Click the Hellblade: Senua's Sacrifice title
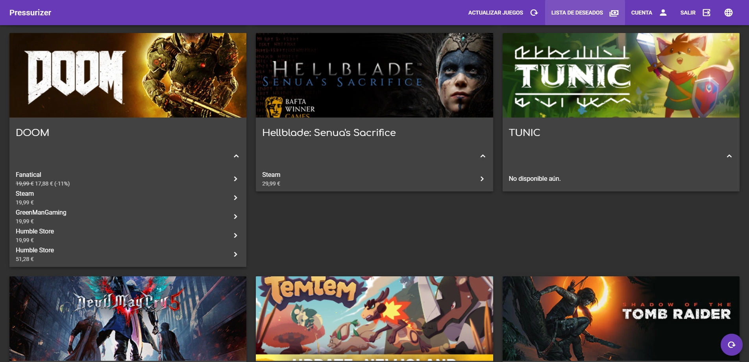This screenshot has height=362, width=749. coord(329,132)
